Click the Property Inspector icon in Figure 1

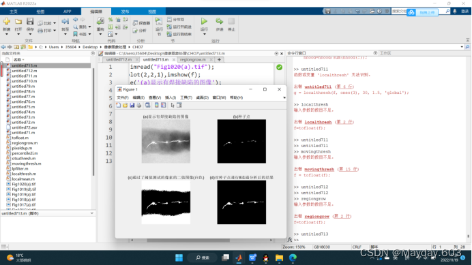[x=179, y=105]
